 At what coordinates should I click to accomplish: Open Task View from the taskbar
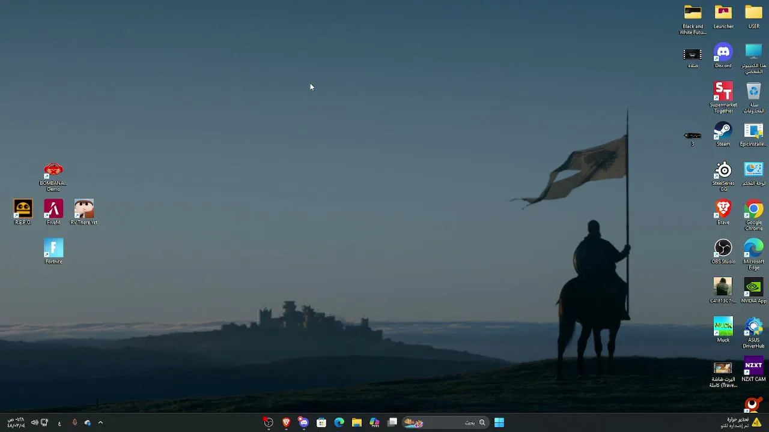[x=392, y=422]
